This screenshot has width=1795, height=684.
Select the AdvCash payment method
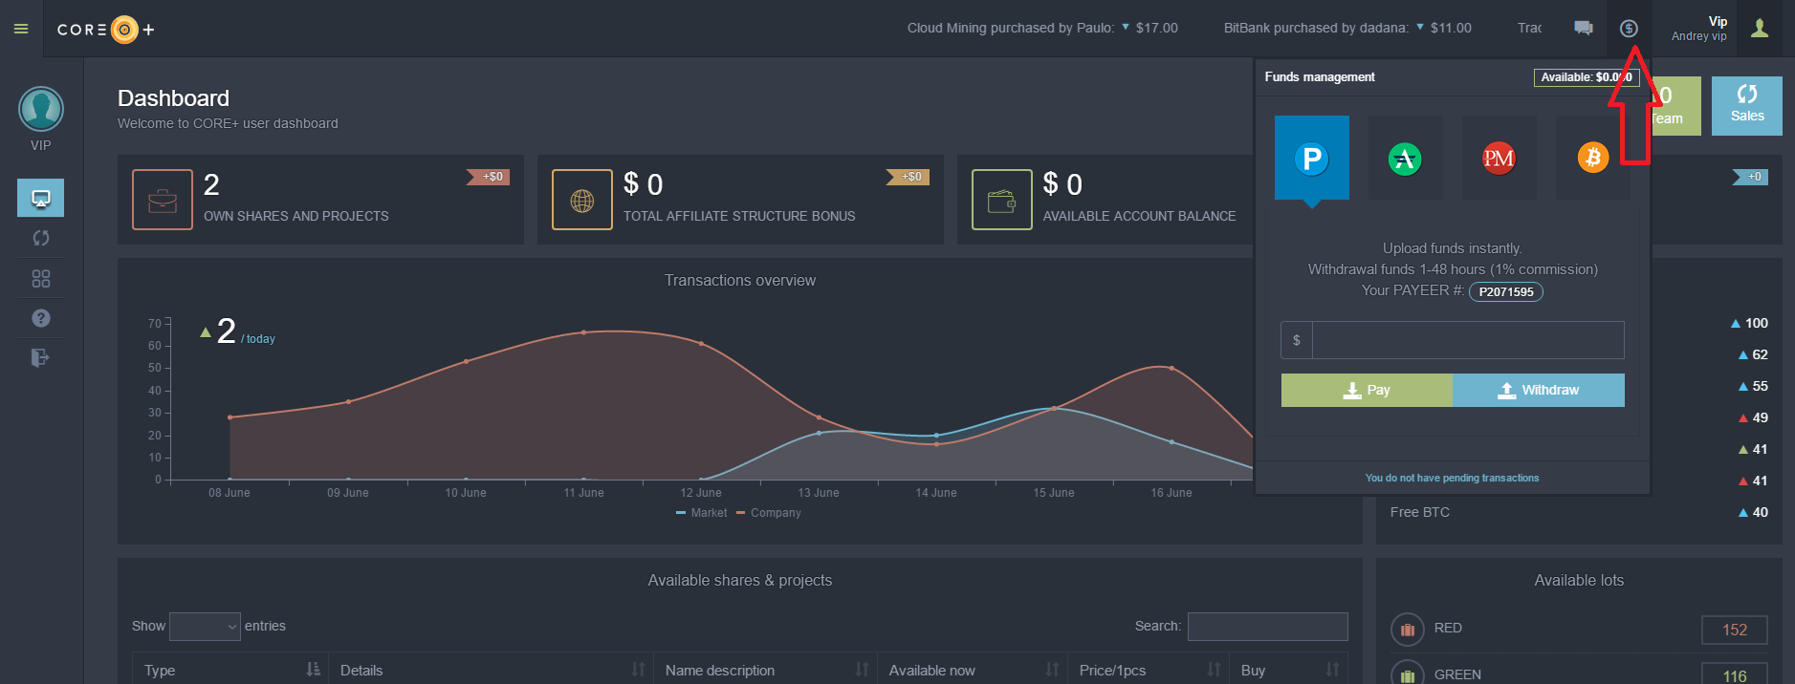(x=1404, y=159)
